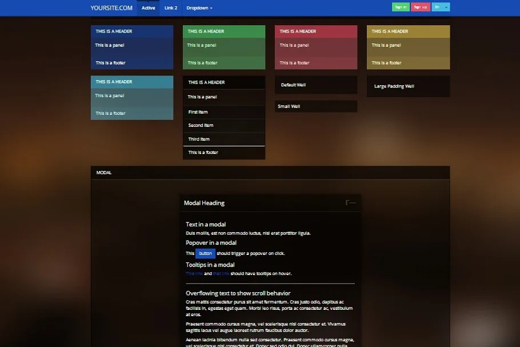Click the blue popover button in the modal

pos(205,253)
